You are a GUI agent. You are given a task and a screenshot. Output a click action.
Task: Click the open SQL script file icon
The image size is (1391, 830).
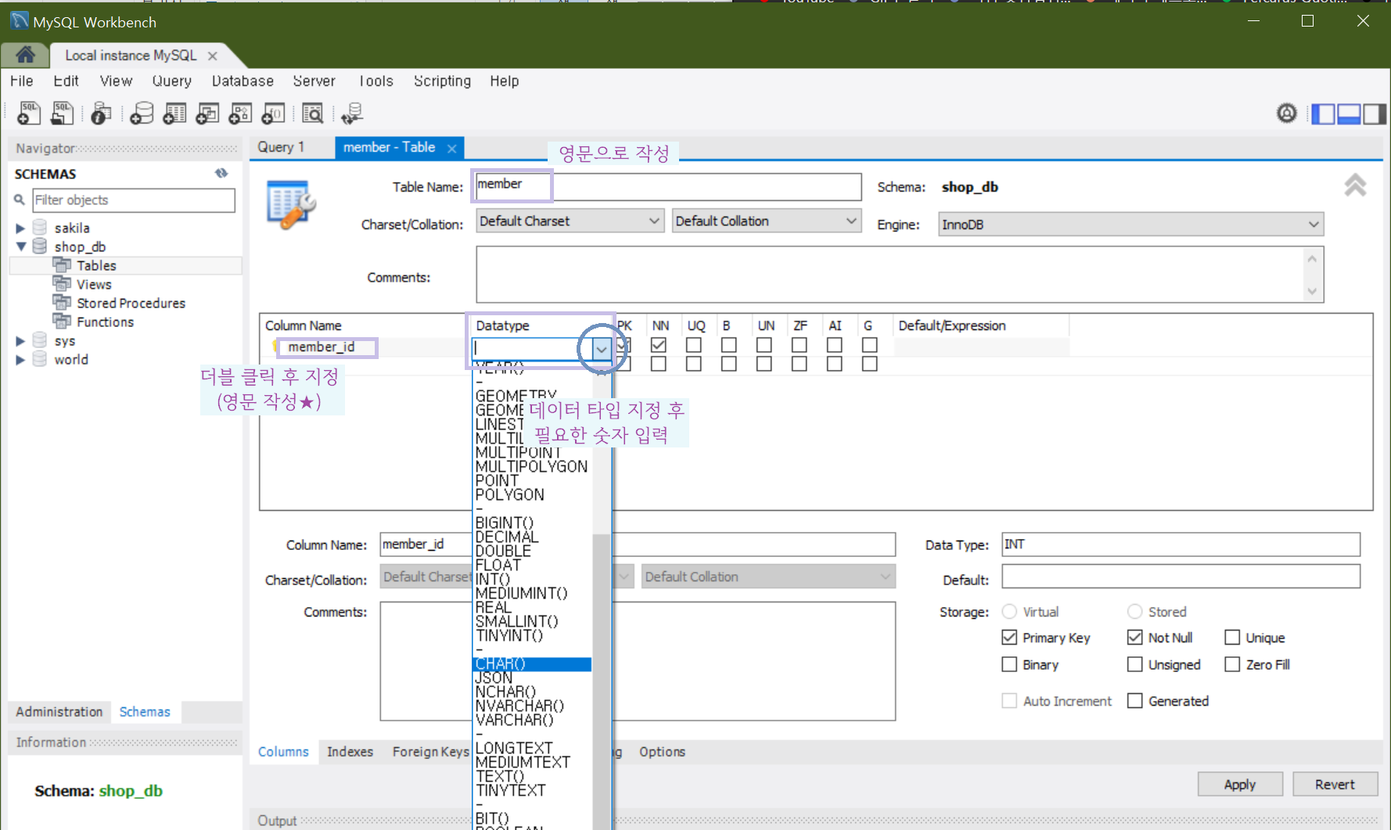coord(62,113)
